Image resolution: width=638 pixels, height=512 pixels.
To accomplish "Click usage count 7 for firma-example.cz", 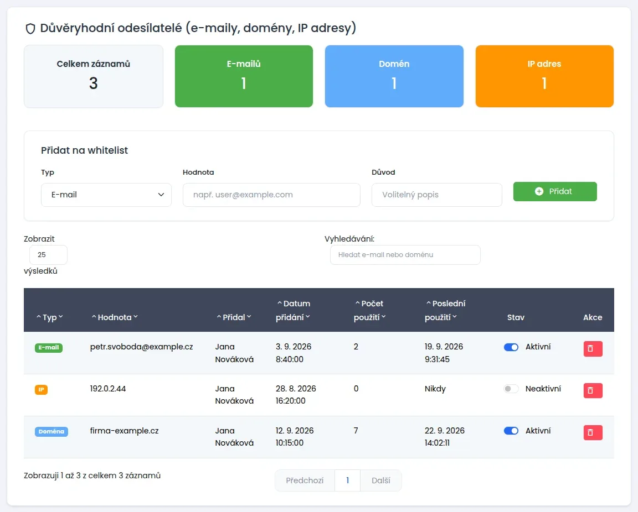I will pos(356,431).
